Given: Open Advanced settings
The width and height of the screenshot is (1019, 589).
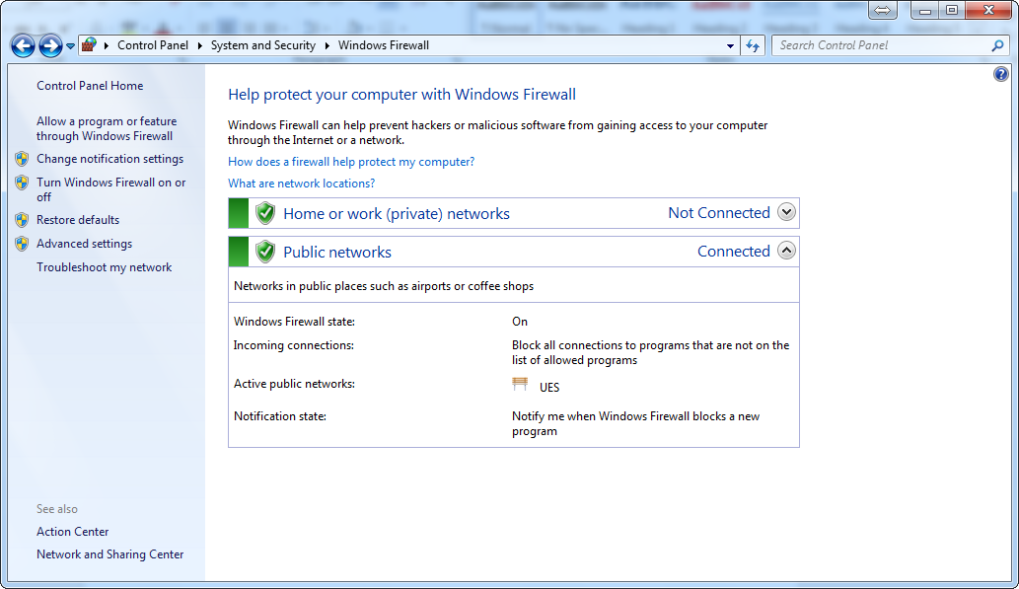Looking at the screenshot, I should click(85, 244).
